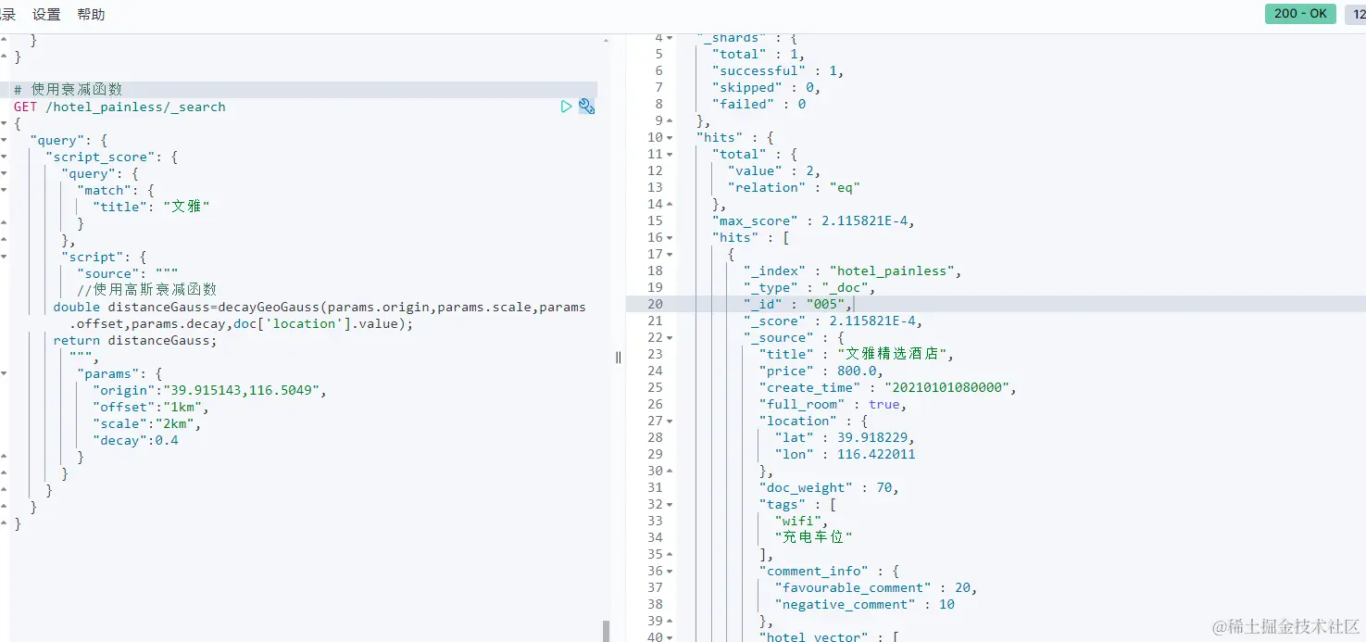The height and width of the screenshot is (642, 1366).
Task: Fold the "script_score" block
Action: (4, 157)
